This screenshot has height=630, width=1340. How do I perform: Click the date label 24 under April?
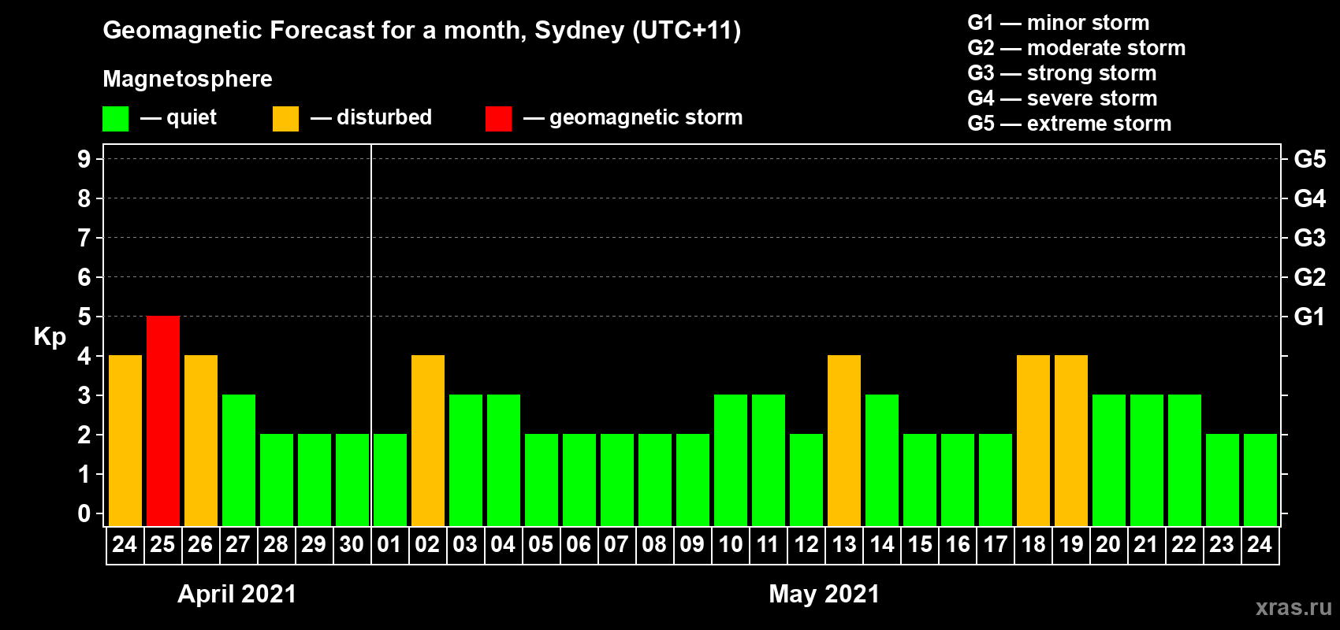(125, 544)
